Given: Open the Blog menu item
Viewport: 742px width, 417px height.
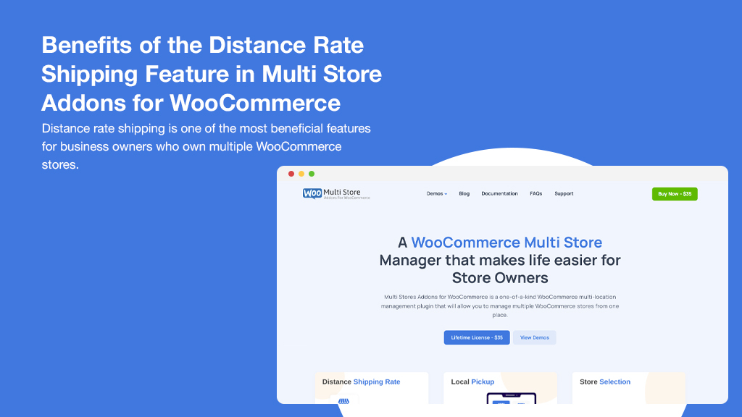Looking at the screenshot, I should click(464, 194).
